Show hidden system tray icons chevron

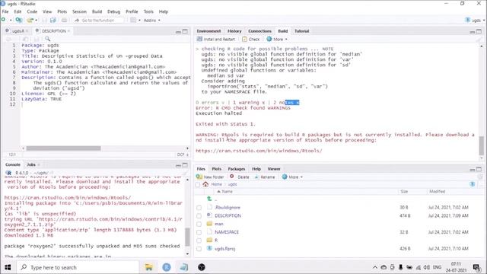[375, 267]
